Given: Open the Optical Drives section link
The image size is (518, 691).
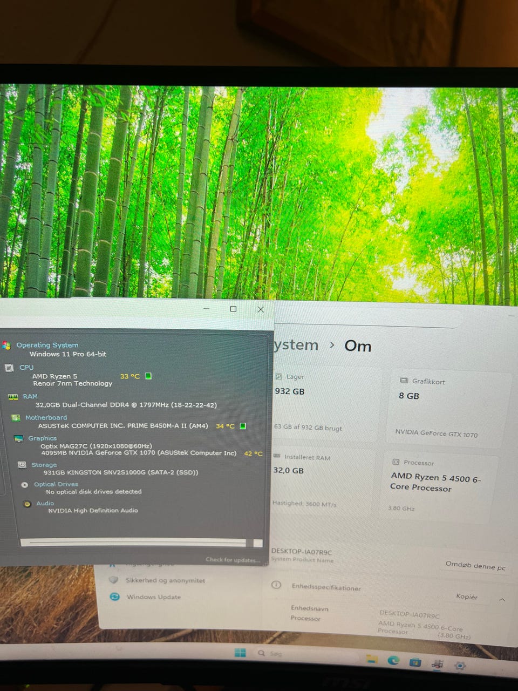Looking at the screenshot, I should pyautogui.click(x=56, y=484).
